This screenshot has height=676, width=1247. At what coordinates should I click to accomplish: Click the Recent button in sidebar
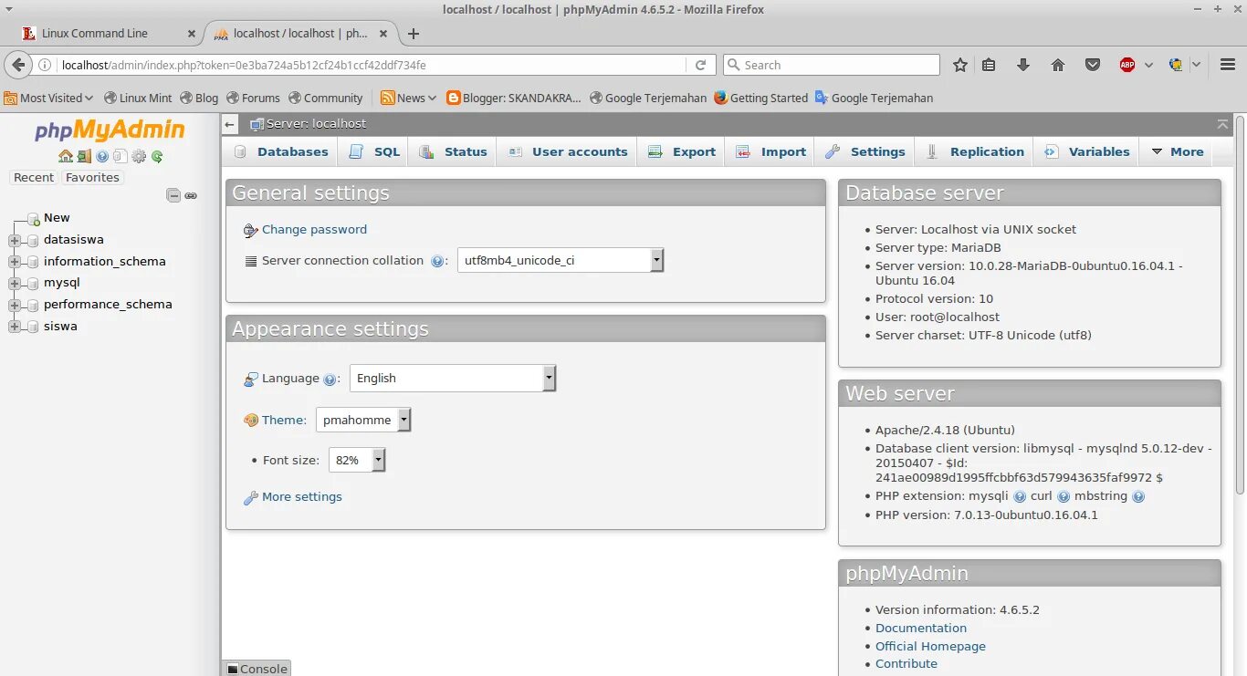pos(34,178)
